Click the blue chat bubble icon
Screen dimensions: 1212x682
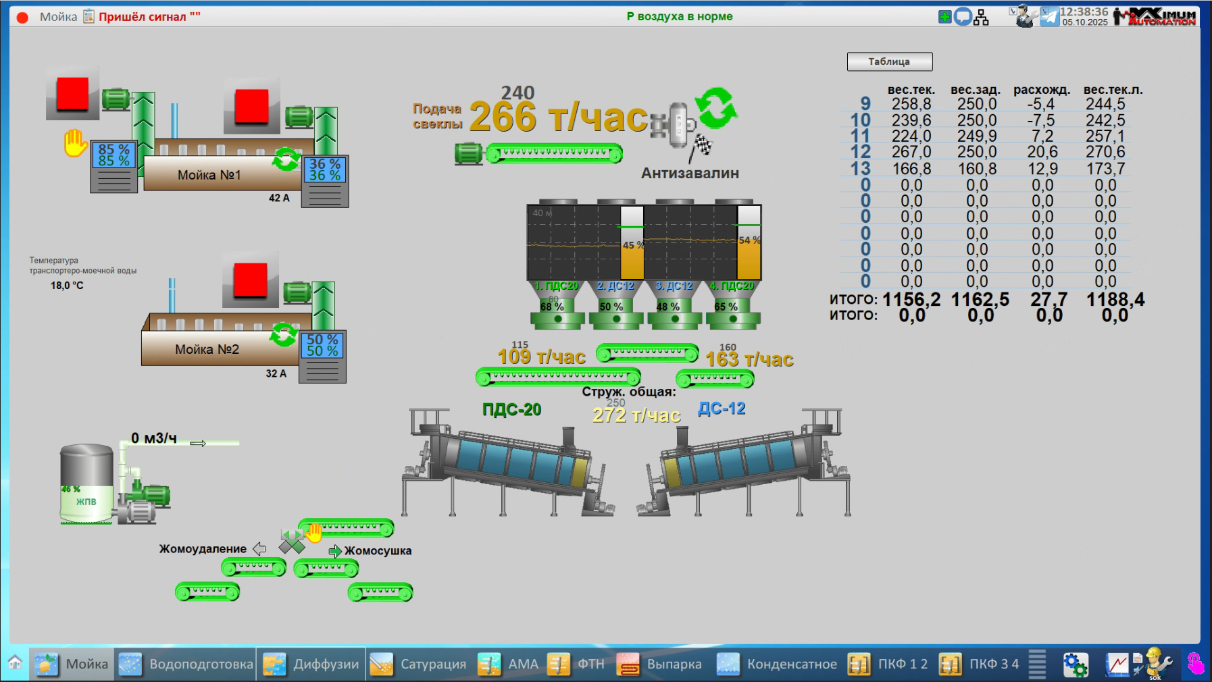click(x=963, y=17)
